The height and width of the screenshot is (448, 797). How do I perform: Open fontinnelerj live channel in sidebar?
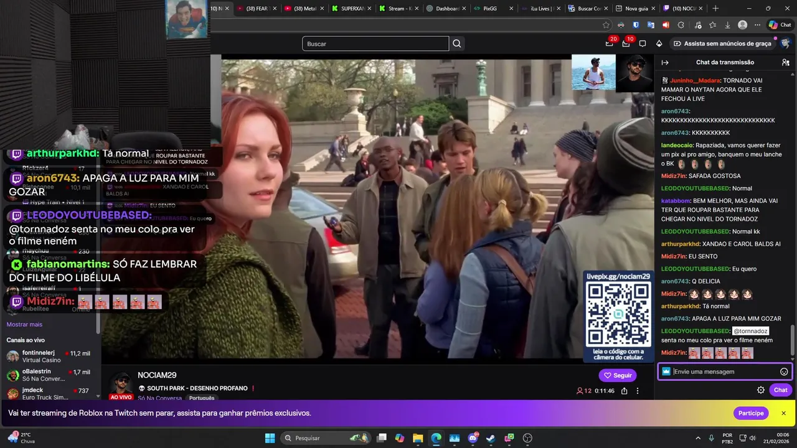(x=49, y=356)
